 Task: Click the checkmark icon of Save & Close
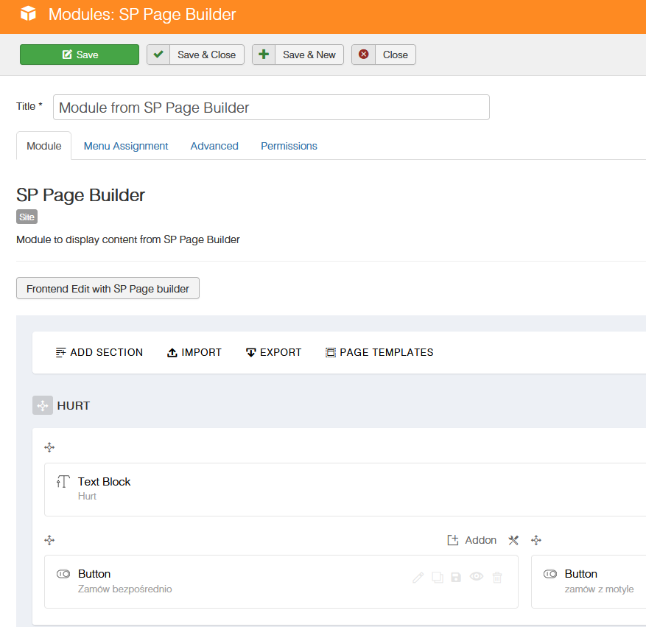click(158, 55)
